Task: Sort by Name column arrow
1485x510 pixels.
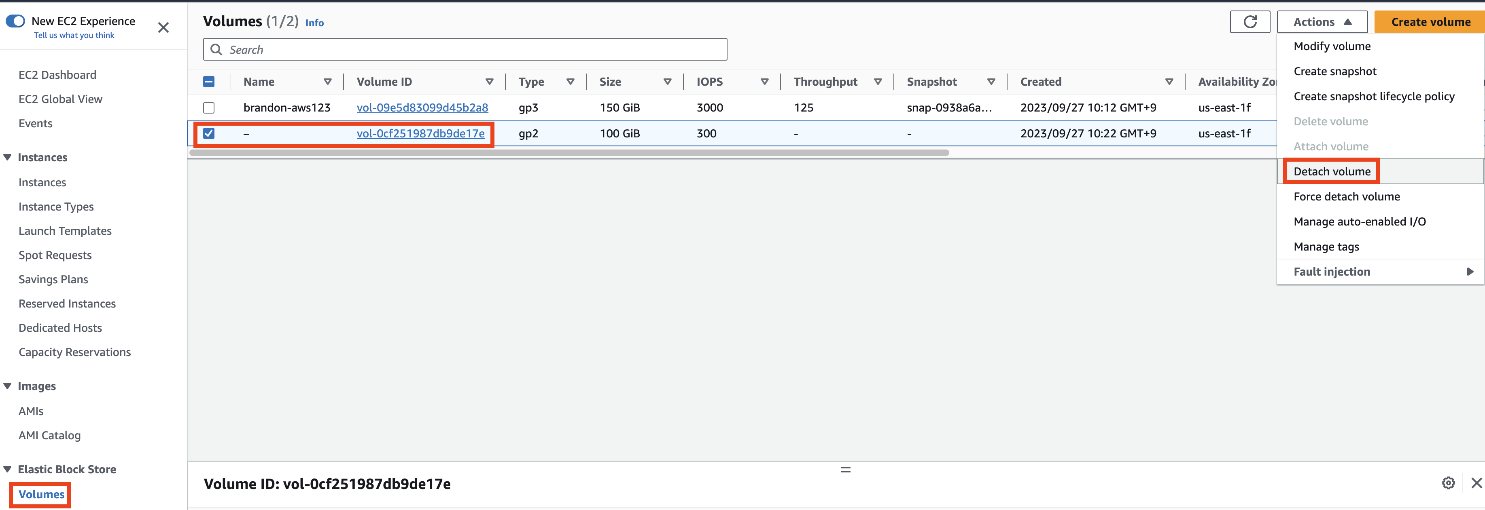Action: (327, 82)
